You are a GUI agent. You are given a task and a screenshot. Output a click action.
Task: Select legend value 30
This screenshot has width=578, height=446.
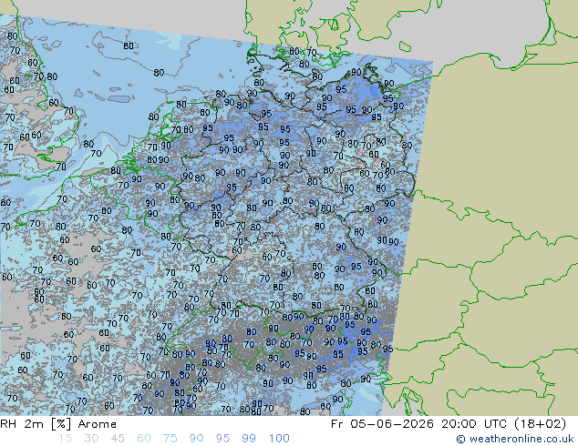(91, 439)
